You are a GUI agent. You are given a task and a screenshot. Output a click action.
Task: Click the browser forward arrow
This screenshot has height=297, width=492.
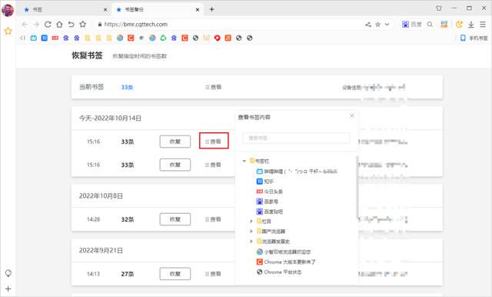coord(36,24)
